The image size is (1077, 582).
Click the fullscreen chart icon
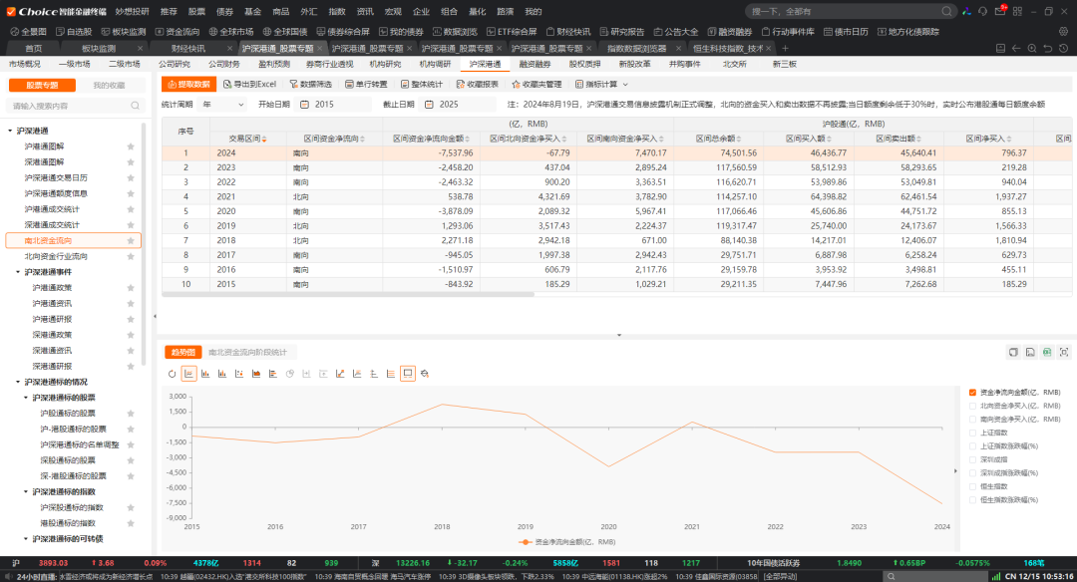tap(1064, 352)
